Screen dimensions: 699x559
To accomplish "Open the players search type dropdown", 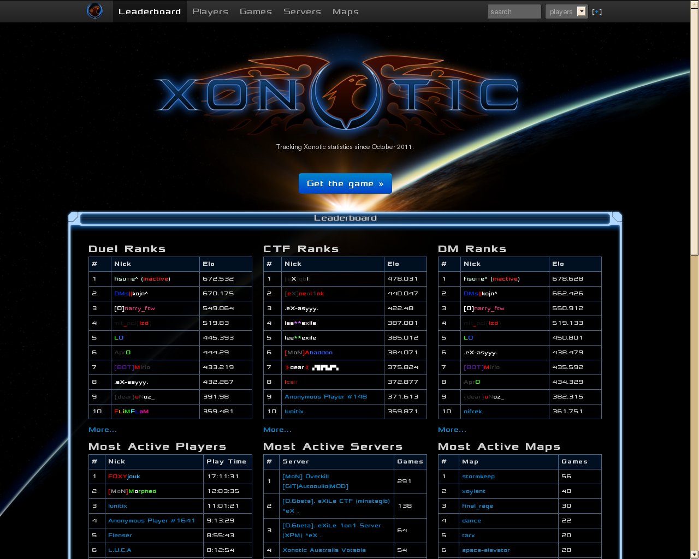I will click(x=566, y=11).
